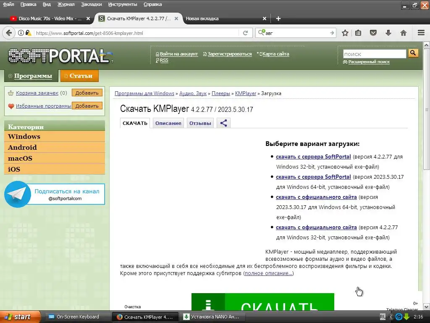Click the SoftPortal search magnifier button

click(413, 53)
